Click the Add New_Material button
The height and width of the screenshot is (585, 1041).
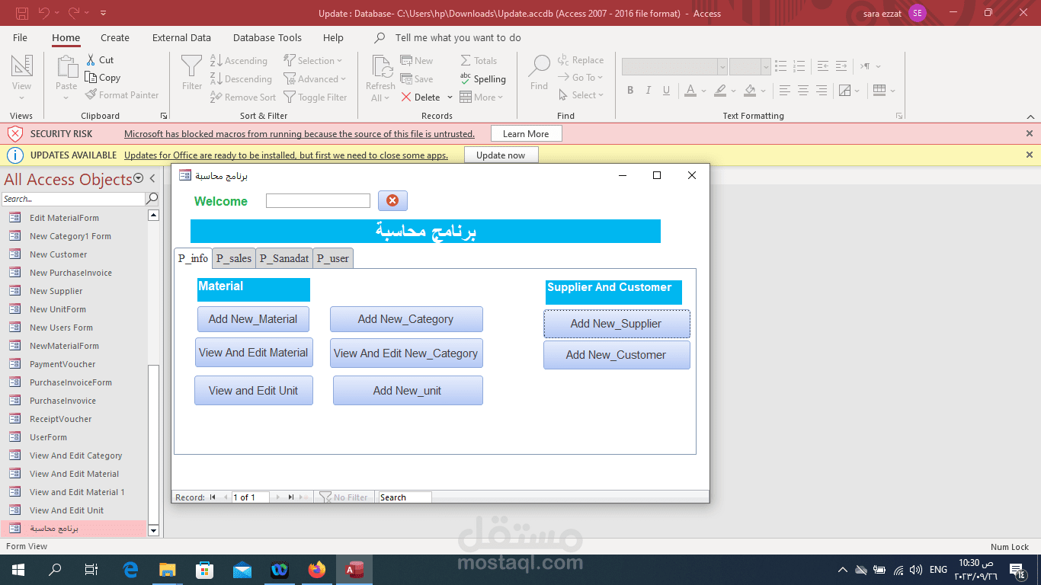pyautogui.click(x=253, y=319)
